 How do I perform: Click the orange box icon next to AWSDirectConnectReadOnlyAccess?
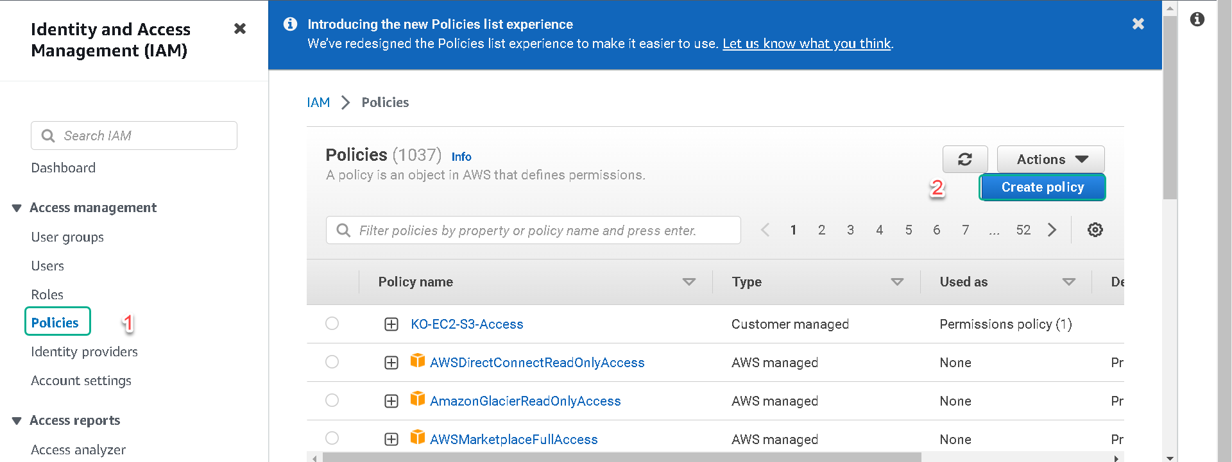tap(418, 361)
